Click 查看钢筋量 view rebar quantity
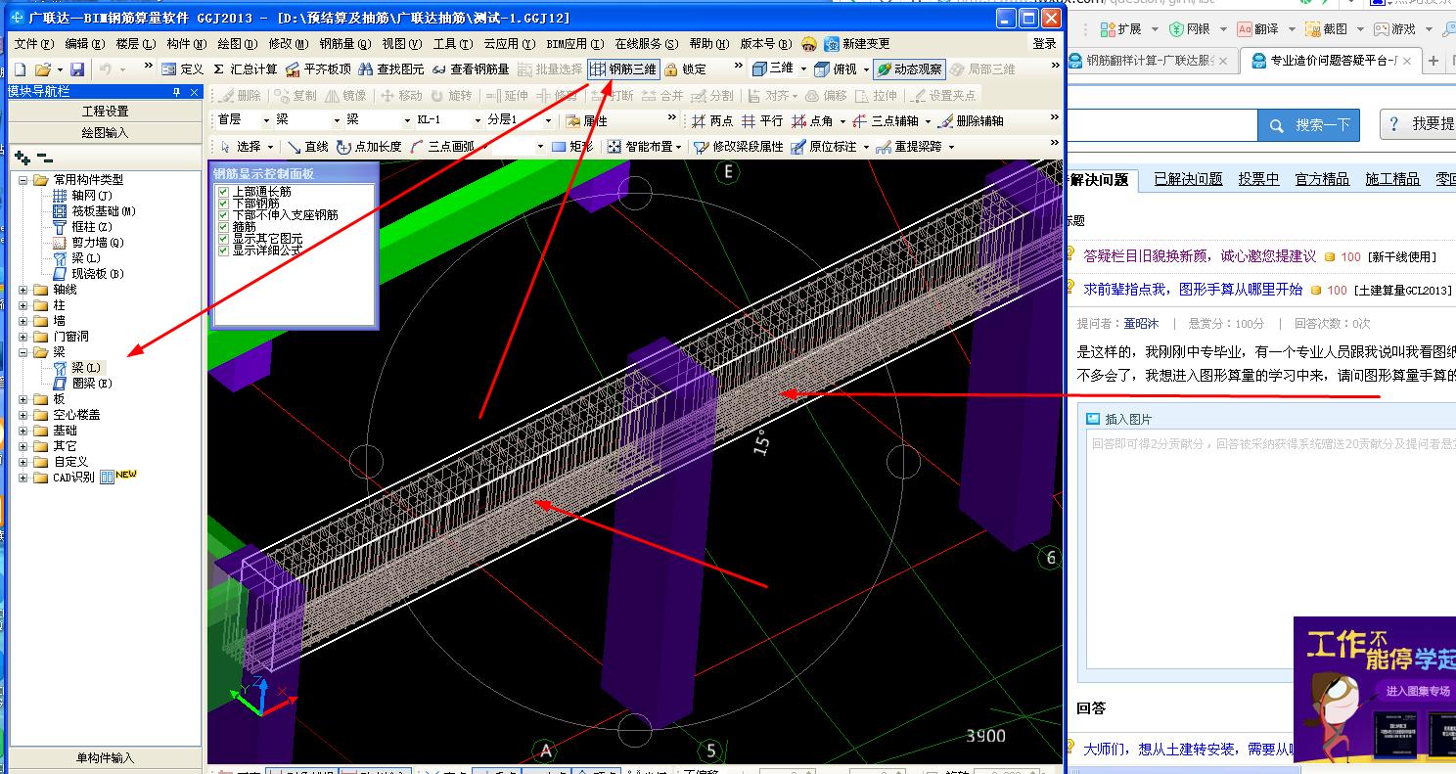1456x774 pixels. click(471, 69)
